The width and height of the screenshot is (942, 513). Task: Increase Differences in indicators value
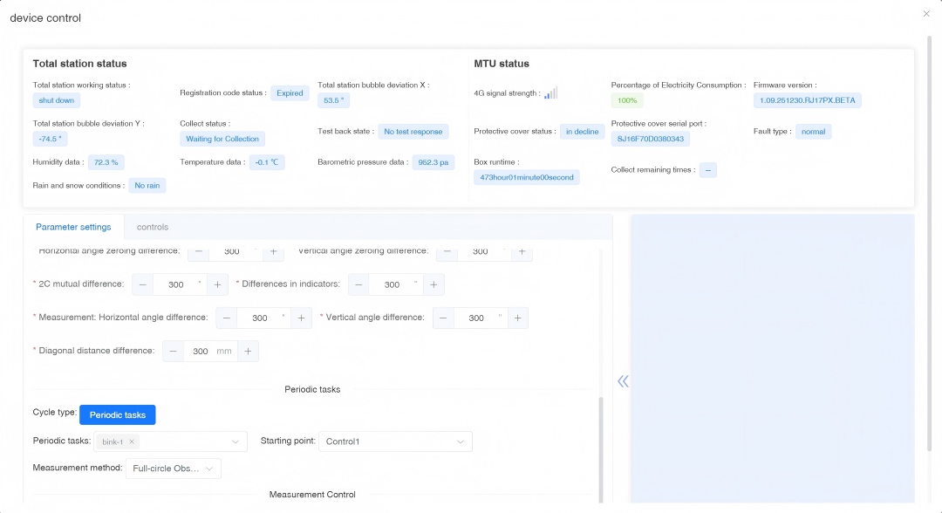[x=433, y=284]
